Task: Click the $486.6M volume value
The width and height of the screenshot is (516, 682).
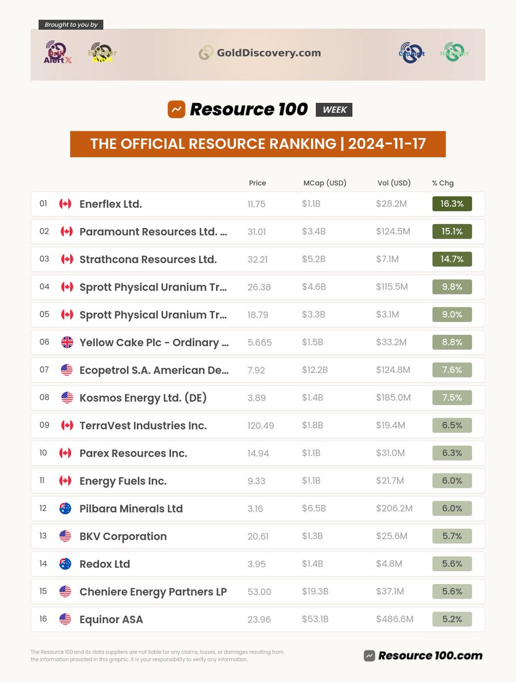Action: pos(395,619)
